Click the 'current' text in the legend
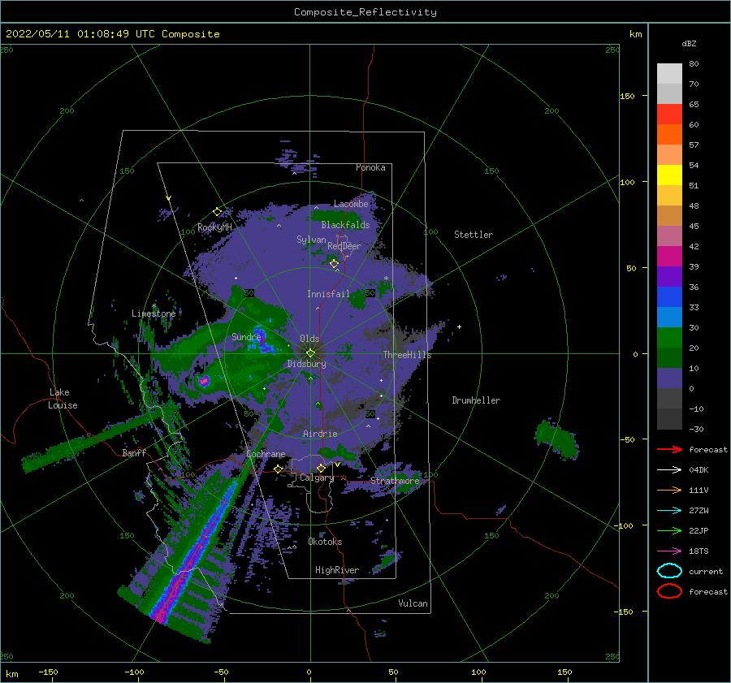Screen dimensions: 731x683 (x=706, y=571)
